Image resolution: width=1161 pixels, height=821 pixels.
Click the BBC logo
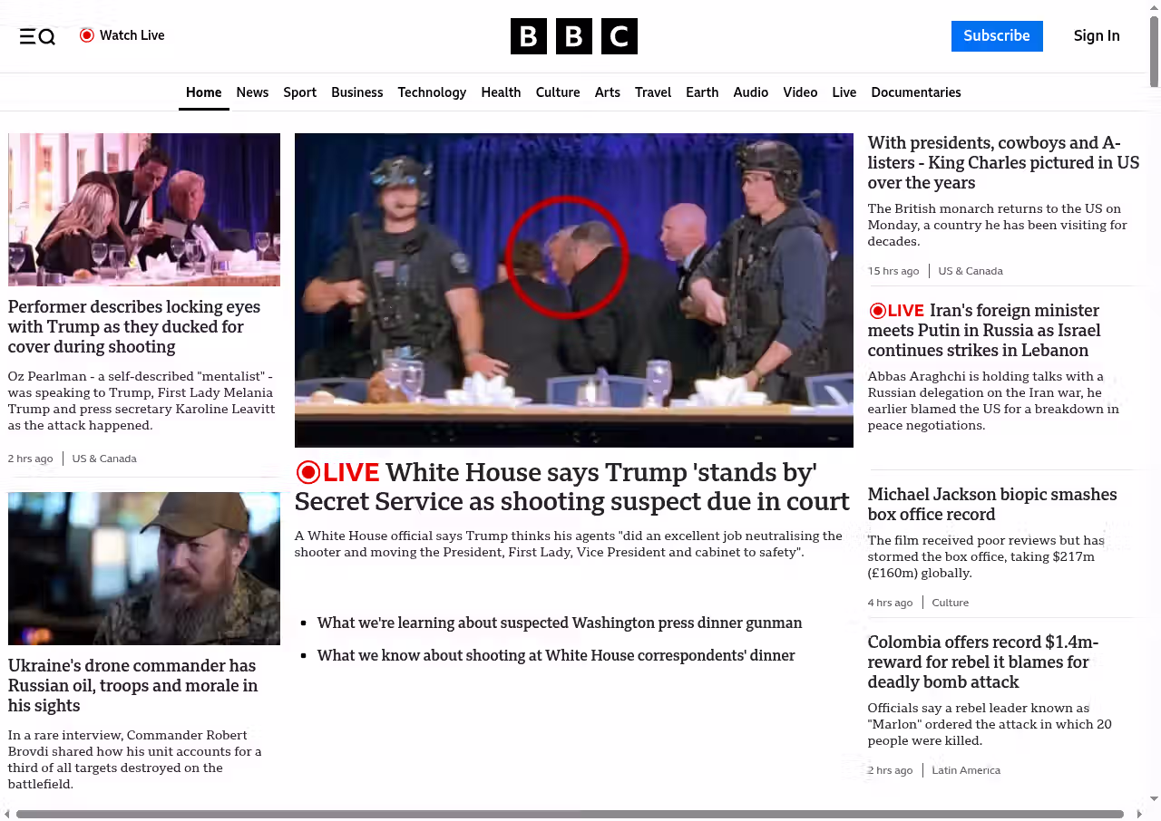[573, 36]
